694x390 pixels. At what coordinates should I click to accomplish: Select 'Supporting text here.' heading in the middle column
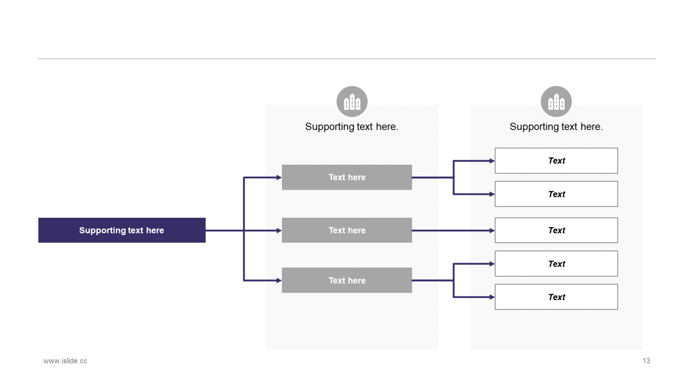point(352,127)
